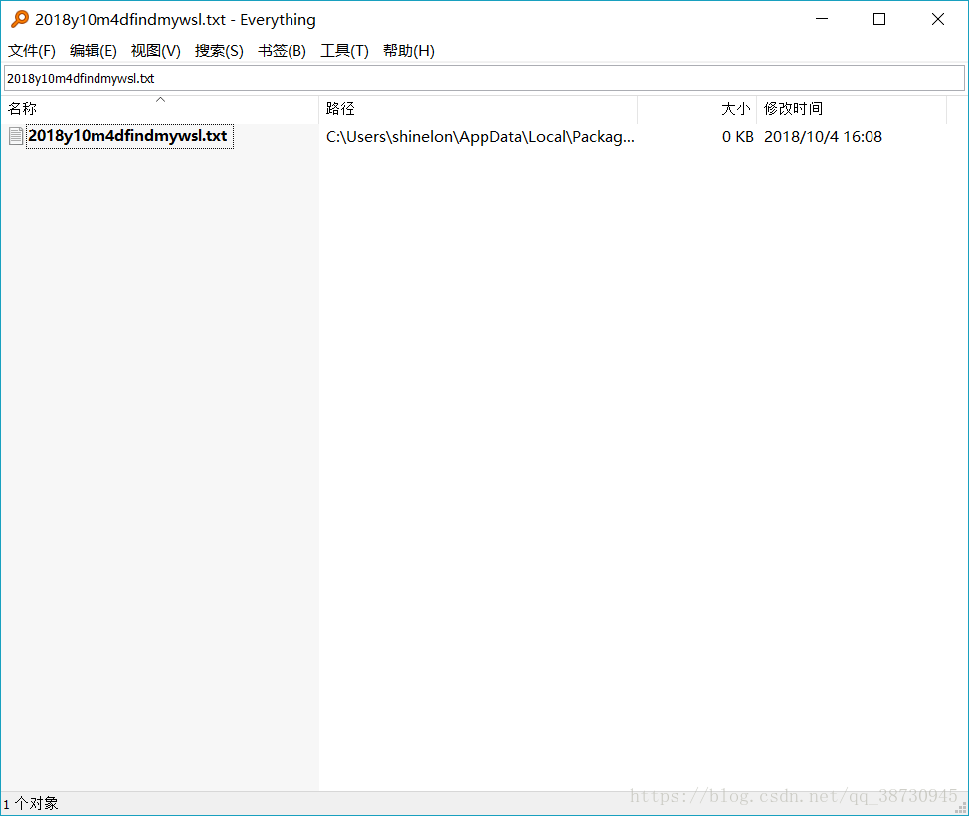Open the 搜索(S) menu
This screenshot has height=816, width=969.
click(x=219, y=51)
